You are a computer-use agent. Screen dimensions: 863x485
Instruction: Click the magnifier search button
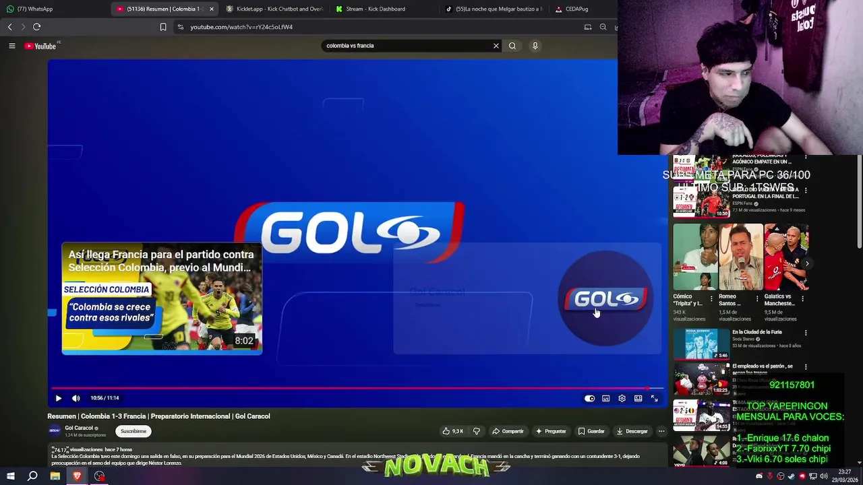pos(512,46)
